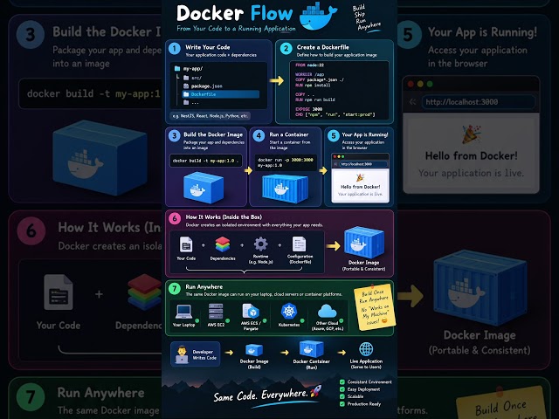Click the AWS ECS / Fargate icon
This screenshot has height=419, width=559.
251,311
